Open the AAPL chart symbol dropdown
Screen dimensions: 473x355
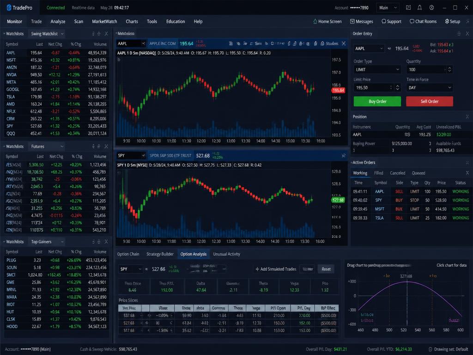[131, 43]
